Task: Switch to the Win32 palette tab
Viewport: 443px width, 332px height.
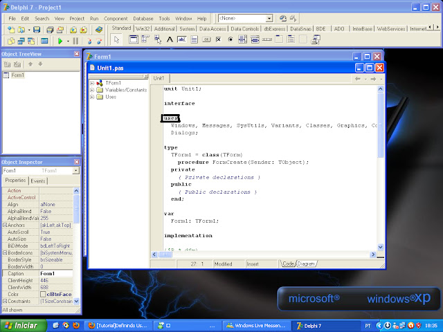Action: 143,29
